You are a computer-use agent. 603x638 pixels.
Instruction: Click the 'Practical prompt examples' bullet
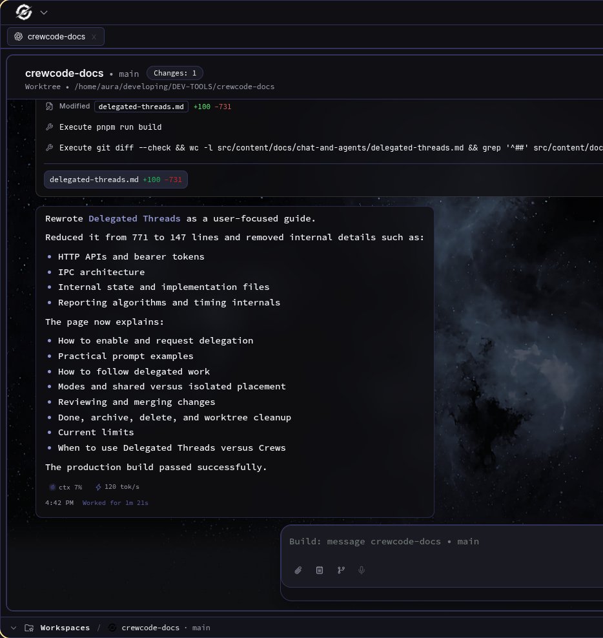coord(126,356)
